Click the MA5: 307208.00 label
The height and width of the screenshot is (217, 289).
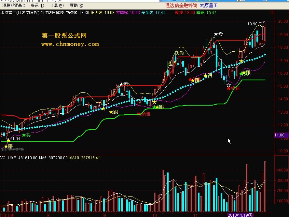53,158
